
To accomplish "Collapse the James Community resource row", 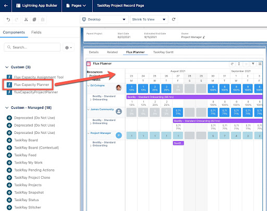I will 89,109.
